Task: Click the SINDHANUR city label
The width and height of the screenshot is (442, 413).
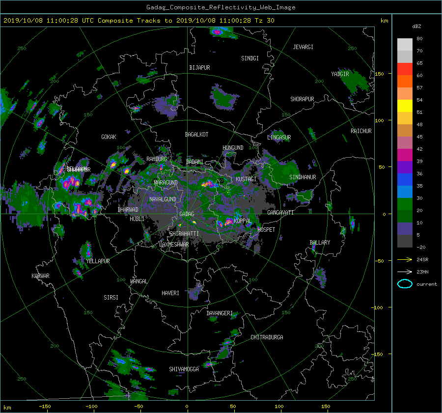Action: coord(303,177)
